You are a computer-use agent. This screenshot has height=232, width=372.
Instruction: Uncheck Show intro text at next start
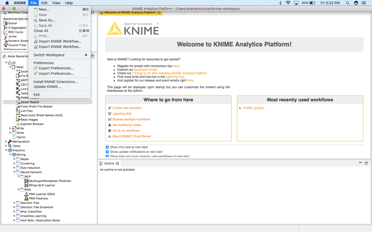[x=107, y=147]
